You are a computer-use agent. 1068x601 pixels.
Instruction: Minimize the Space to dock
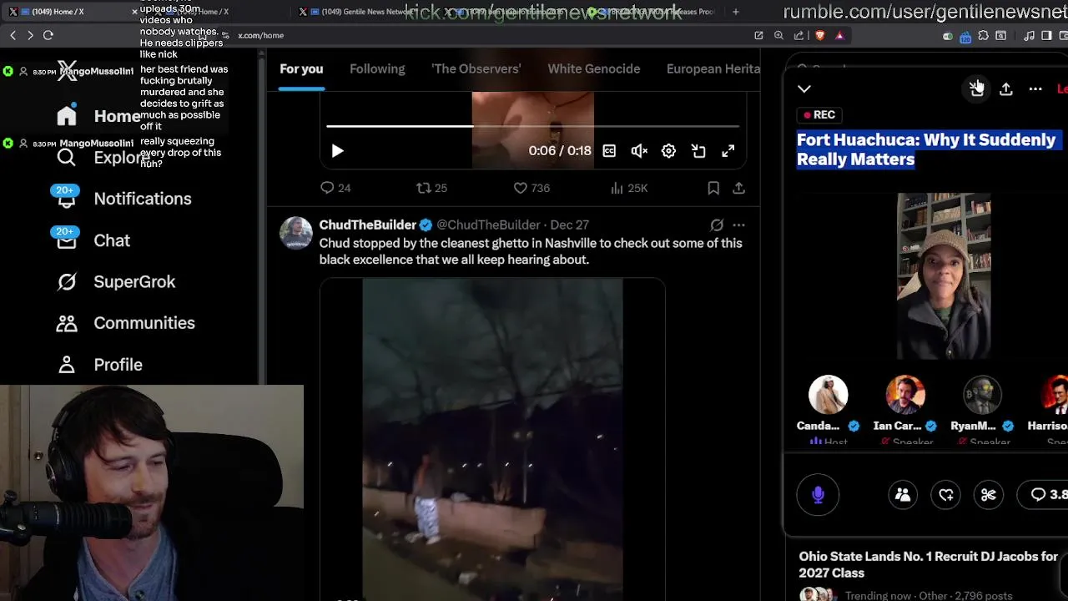point(977,88)
